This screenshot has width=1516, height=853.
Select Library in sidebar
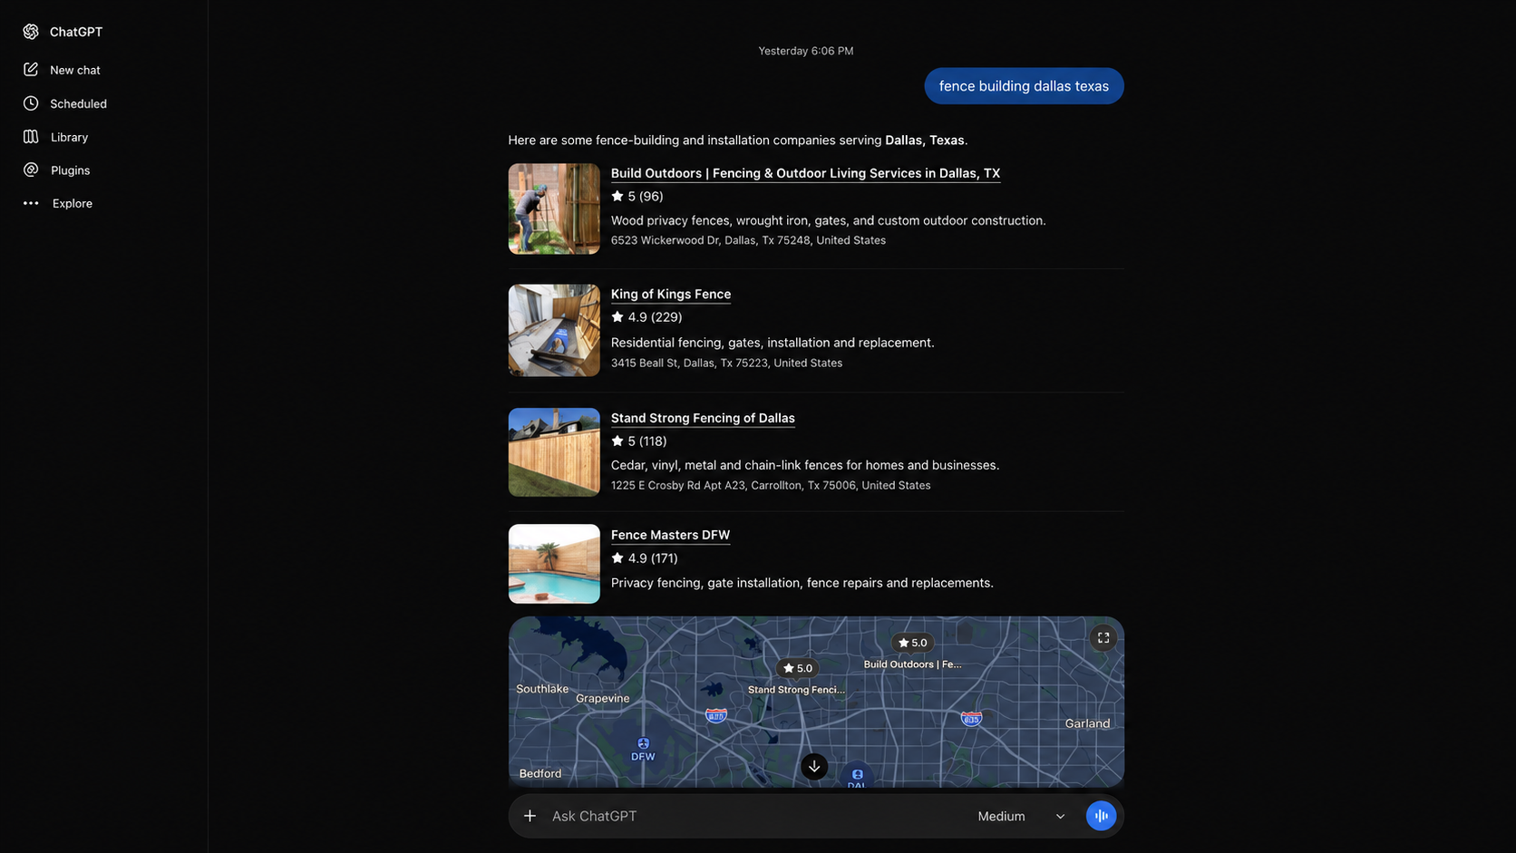coord(69,137)
